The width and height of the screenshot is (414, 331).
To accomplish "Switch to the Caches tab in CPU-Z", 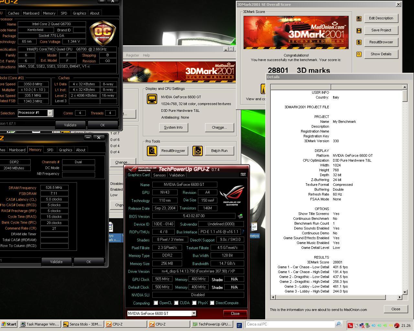I will [x=13, y=13].
